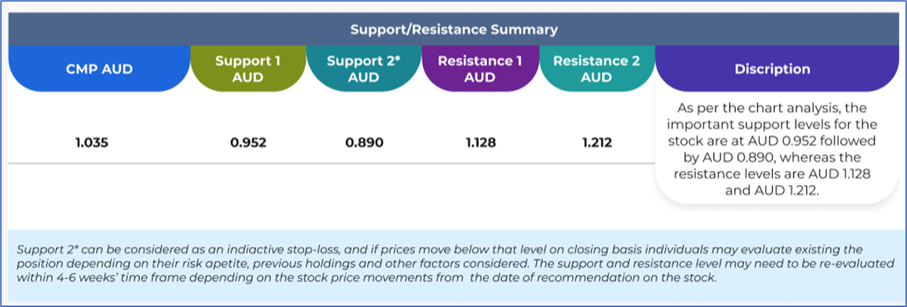Click the Support/Resistance Summary title bar
This screenshot has height=307, width=907.
point(453,30)
